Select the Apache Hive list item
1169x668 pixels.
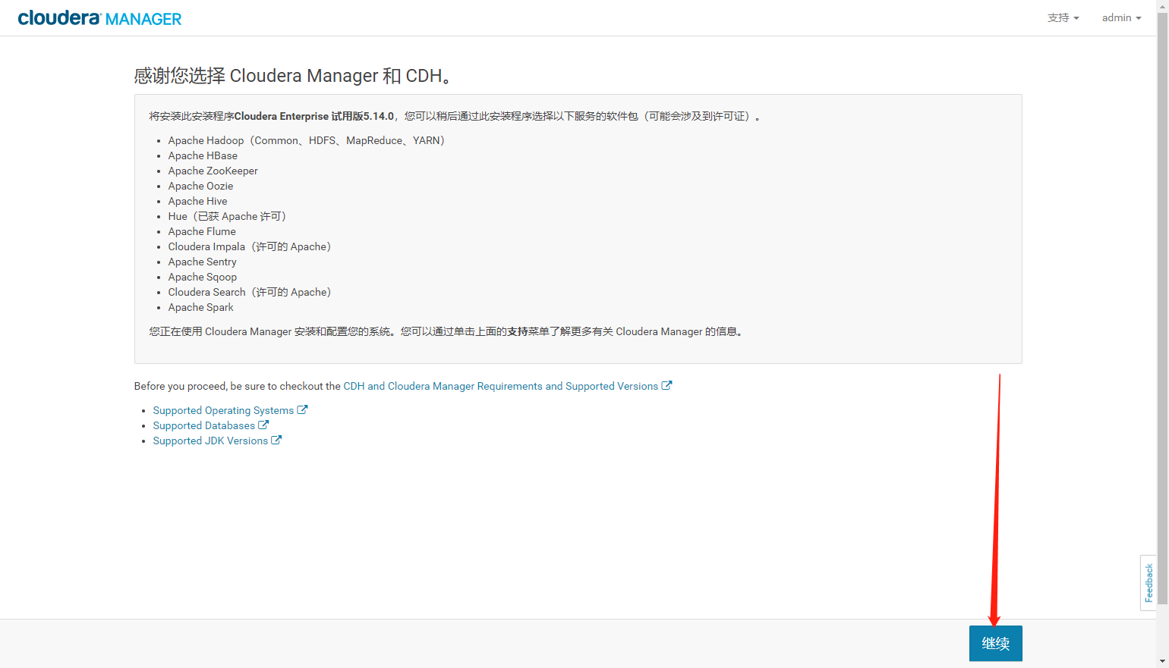tap(197, 201)
